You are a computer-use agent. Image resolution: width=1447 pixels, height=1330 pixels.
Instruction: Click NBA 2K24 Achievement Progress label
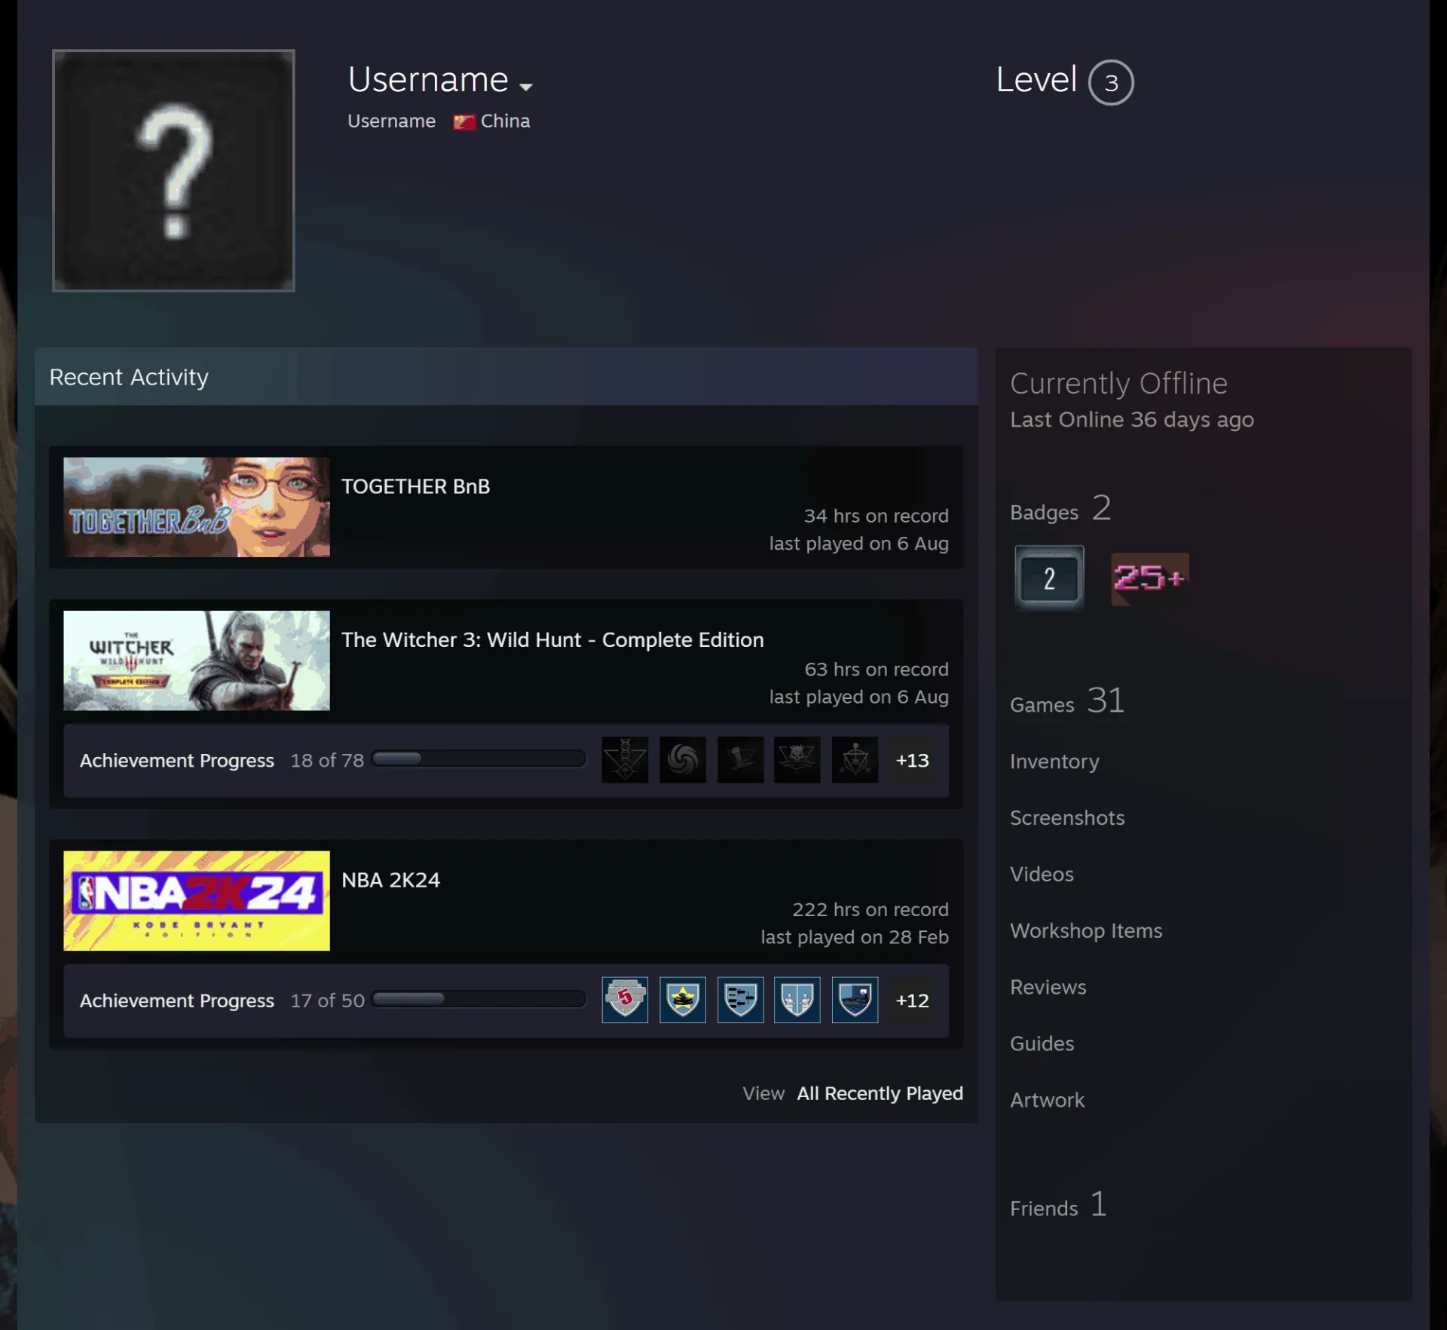pyautogui.click(x=177, y=1001)
